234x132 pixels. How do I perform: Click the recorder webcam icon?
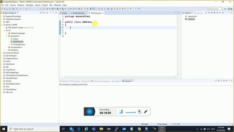(x=139, y=111)
